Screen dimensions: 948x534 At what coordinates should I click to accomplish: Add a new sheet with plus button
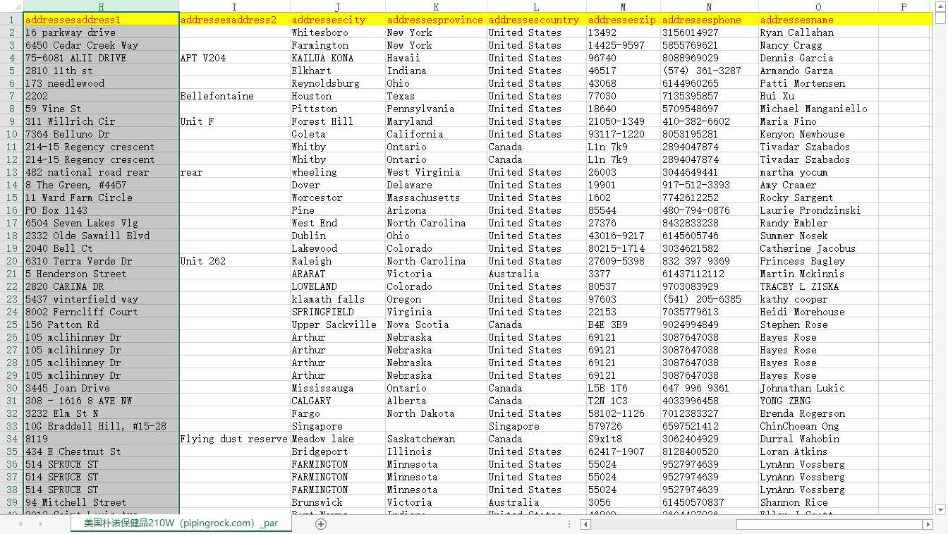click(x=321, y=524)
